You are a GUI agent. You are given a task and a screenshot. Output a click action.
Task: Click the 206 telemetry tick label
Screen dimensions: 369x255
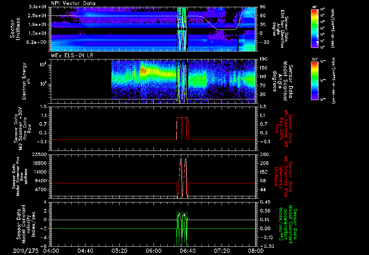coord(263,163)
